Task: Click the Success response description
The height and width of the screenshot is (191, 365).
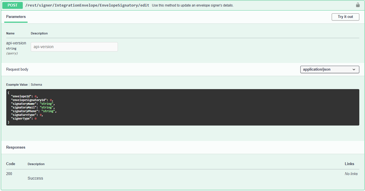Action: tap(35, 178)
